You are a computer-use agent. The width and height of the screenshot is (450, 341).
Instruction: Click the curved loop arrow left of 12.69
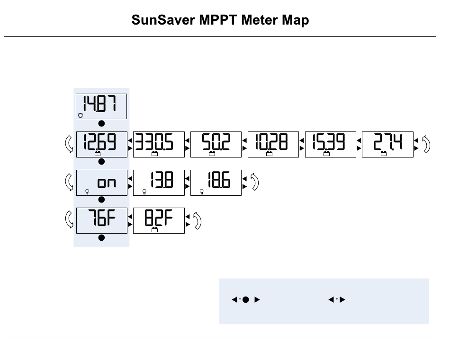click(69, 144)
